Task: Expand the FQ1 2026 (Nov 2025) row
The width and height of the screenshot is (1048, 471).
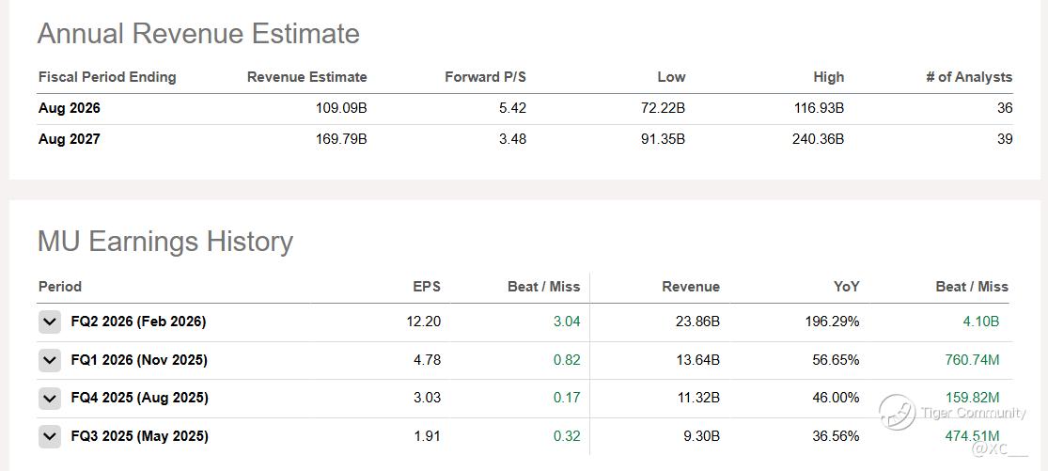Action: [50, 360]
